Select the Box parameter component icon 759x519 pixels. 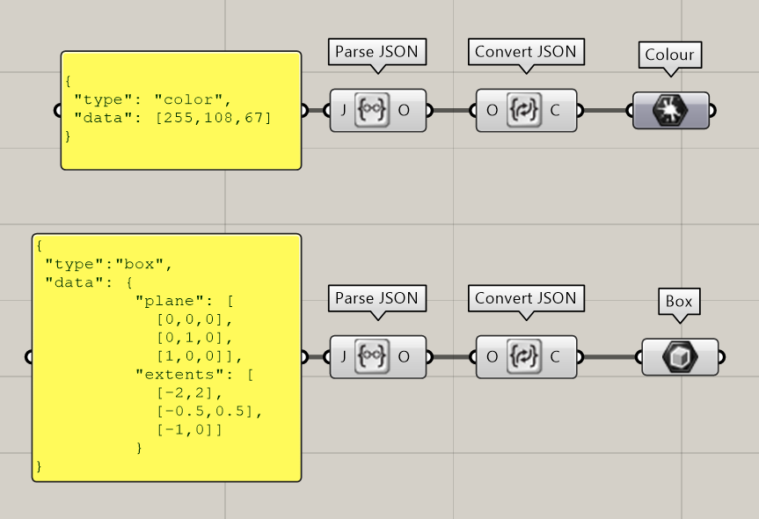tap(679, 357)
